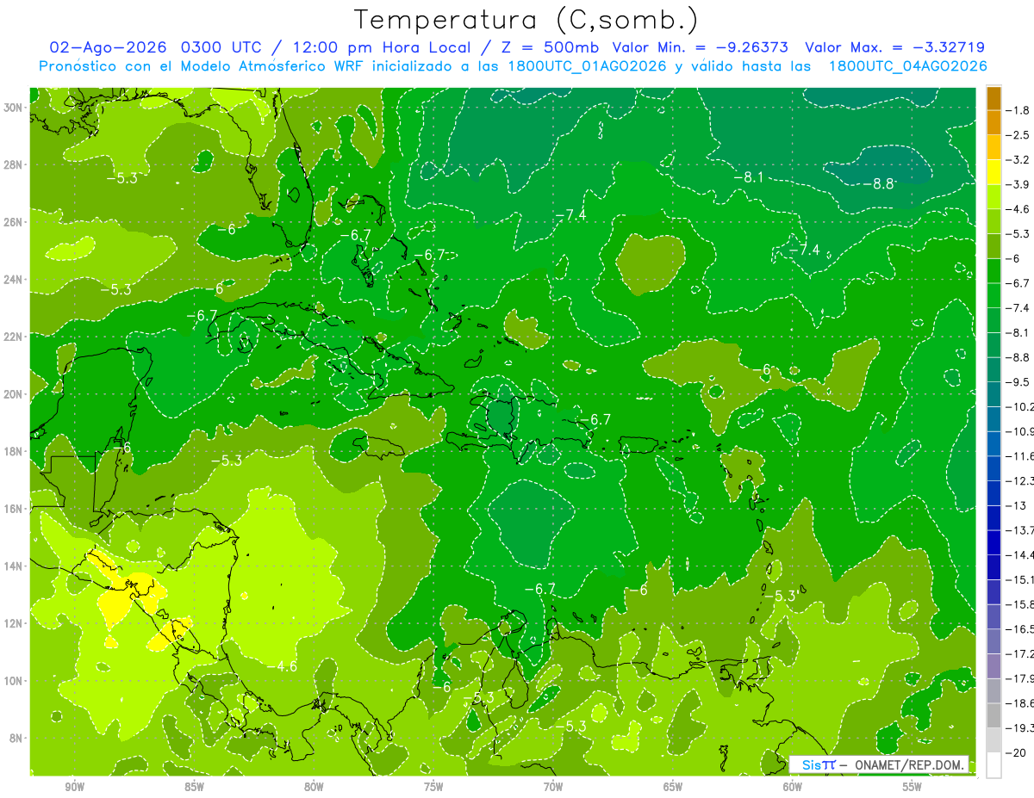Click the -2.5 label on the color scale

coord(1018,135)
